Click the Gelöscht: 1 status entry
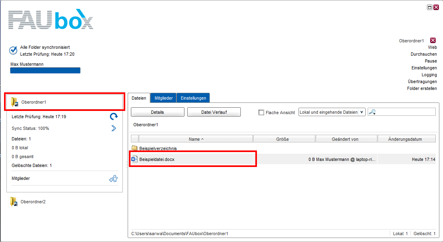The width and height of the screenshot is (443, 242). pos(424,234)
